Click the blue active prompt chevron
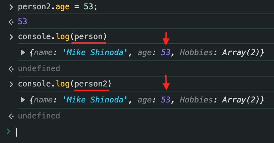This screenshot has width=274, height=143. [9, 132]
